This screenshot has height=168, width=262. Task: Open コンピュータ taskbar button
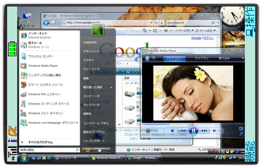[71, 158]
